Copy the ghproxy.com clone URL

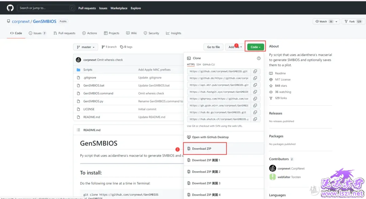[x=255, y=99]
